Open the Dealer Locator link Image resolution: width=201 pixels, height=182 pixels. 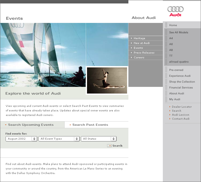point(182,107)
